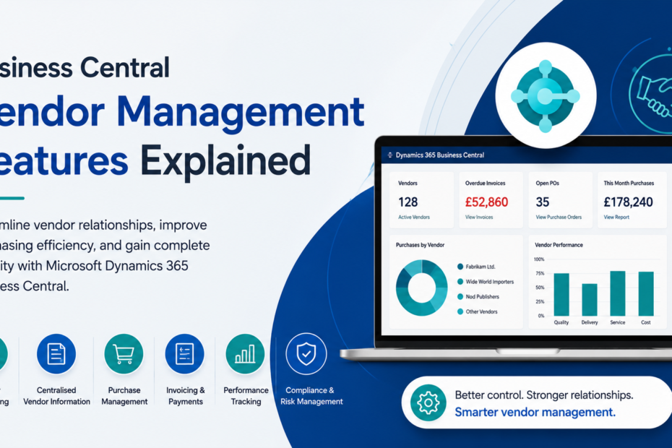The width and height of the screenshot is (672, 448).
Task: Click the Open POs count 35
Action: [x=542, y=202]
